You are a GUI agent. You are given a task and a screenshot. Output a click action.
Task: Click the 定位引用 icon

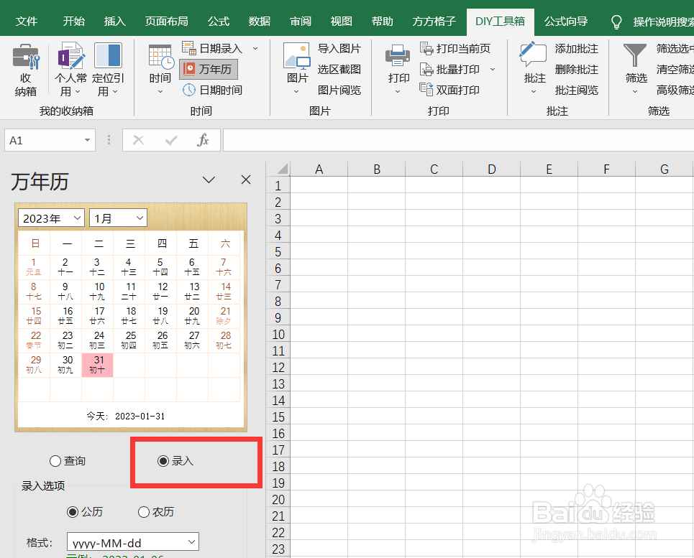coord(108,56)
